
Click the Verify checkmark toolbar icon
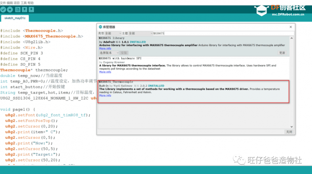tap(3, 9)
